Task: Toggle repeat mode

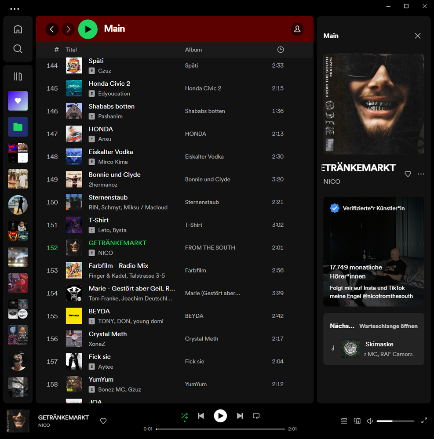Action: 256,416
